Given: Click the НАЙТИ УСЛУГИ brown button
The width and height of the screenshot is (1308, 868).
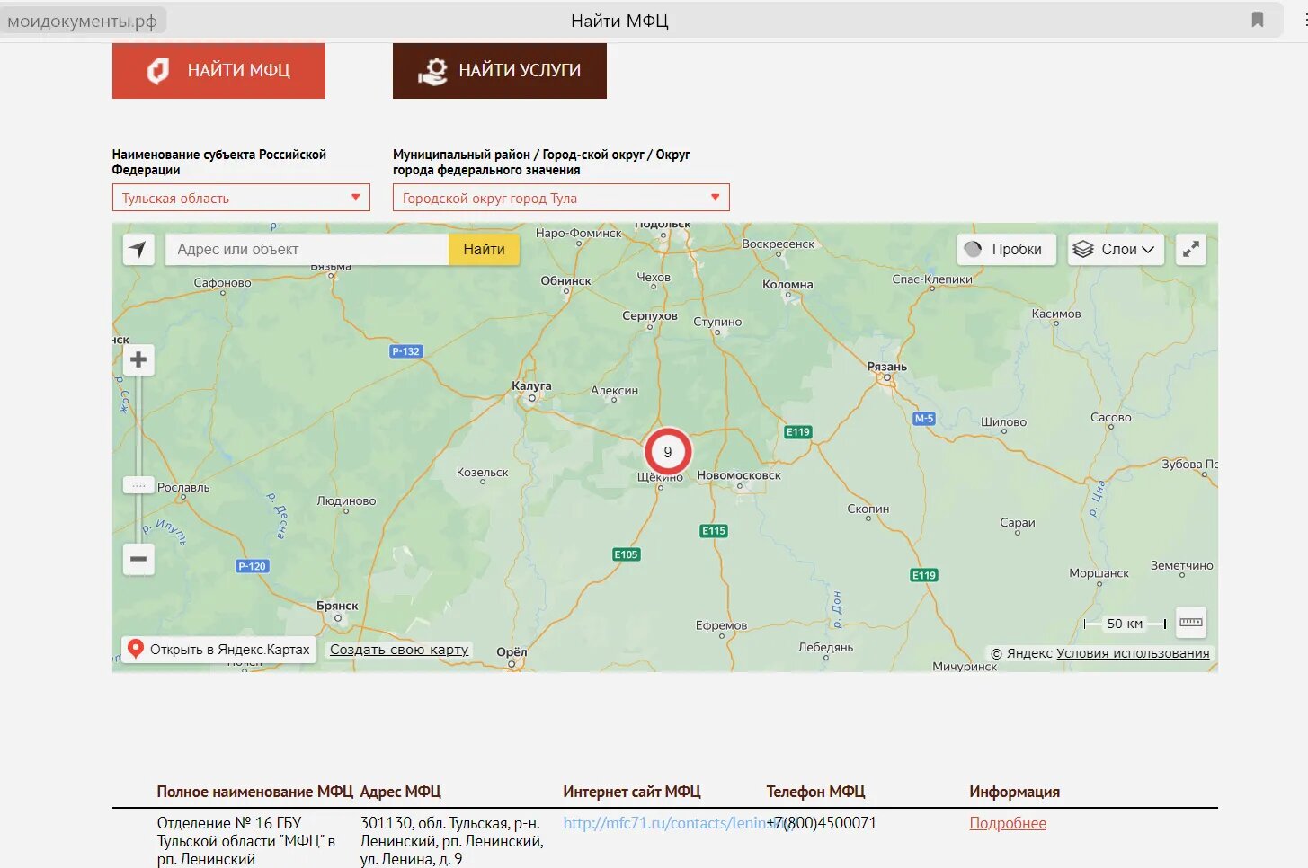Looking at the screenshot, I should (500, 70).
